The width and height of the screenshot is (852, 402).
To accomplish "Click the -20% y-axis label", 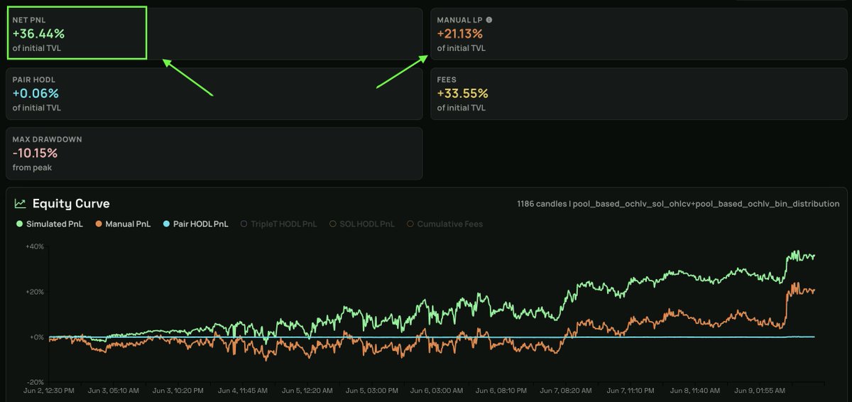I will point(34,382).
